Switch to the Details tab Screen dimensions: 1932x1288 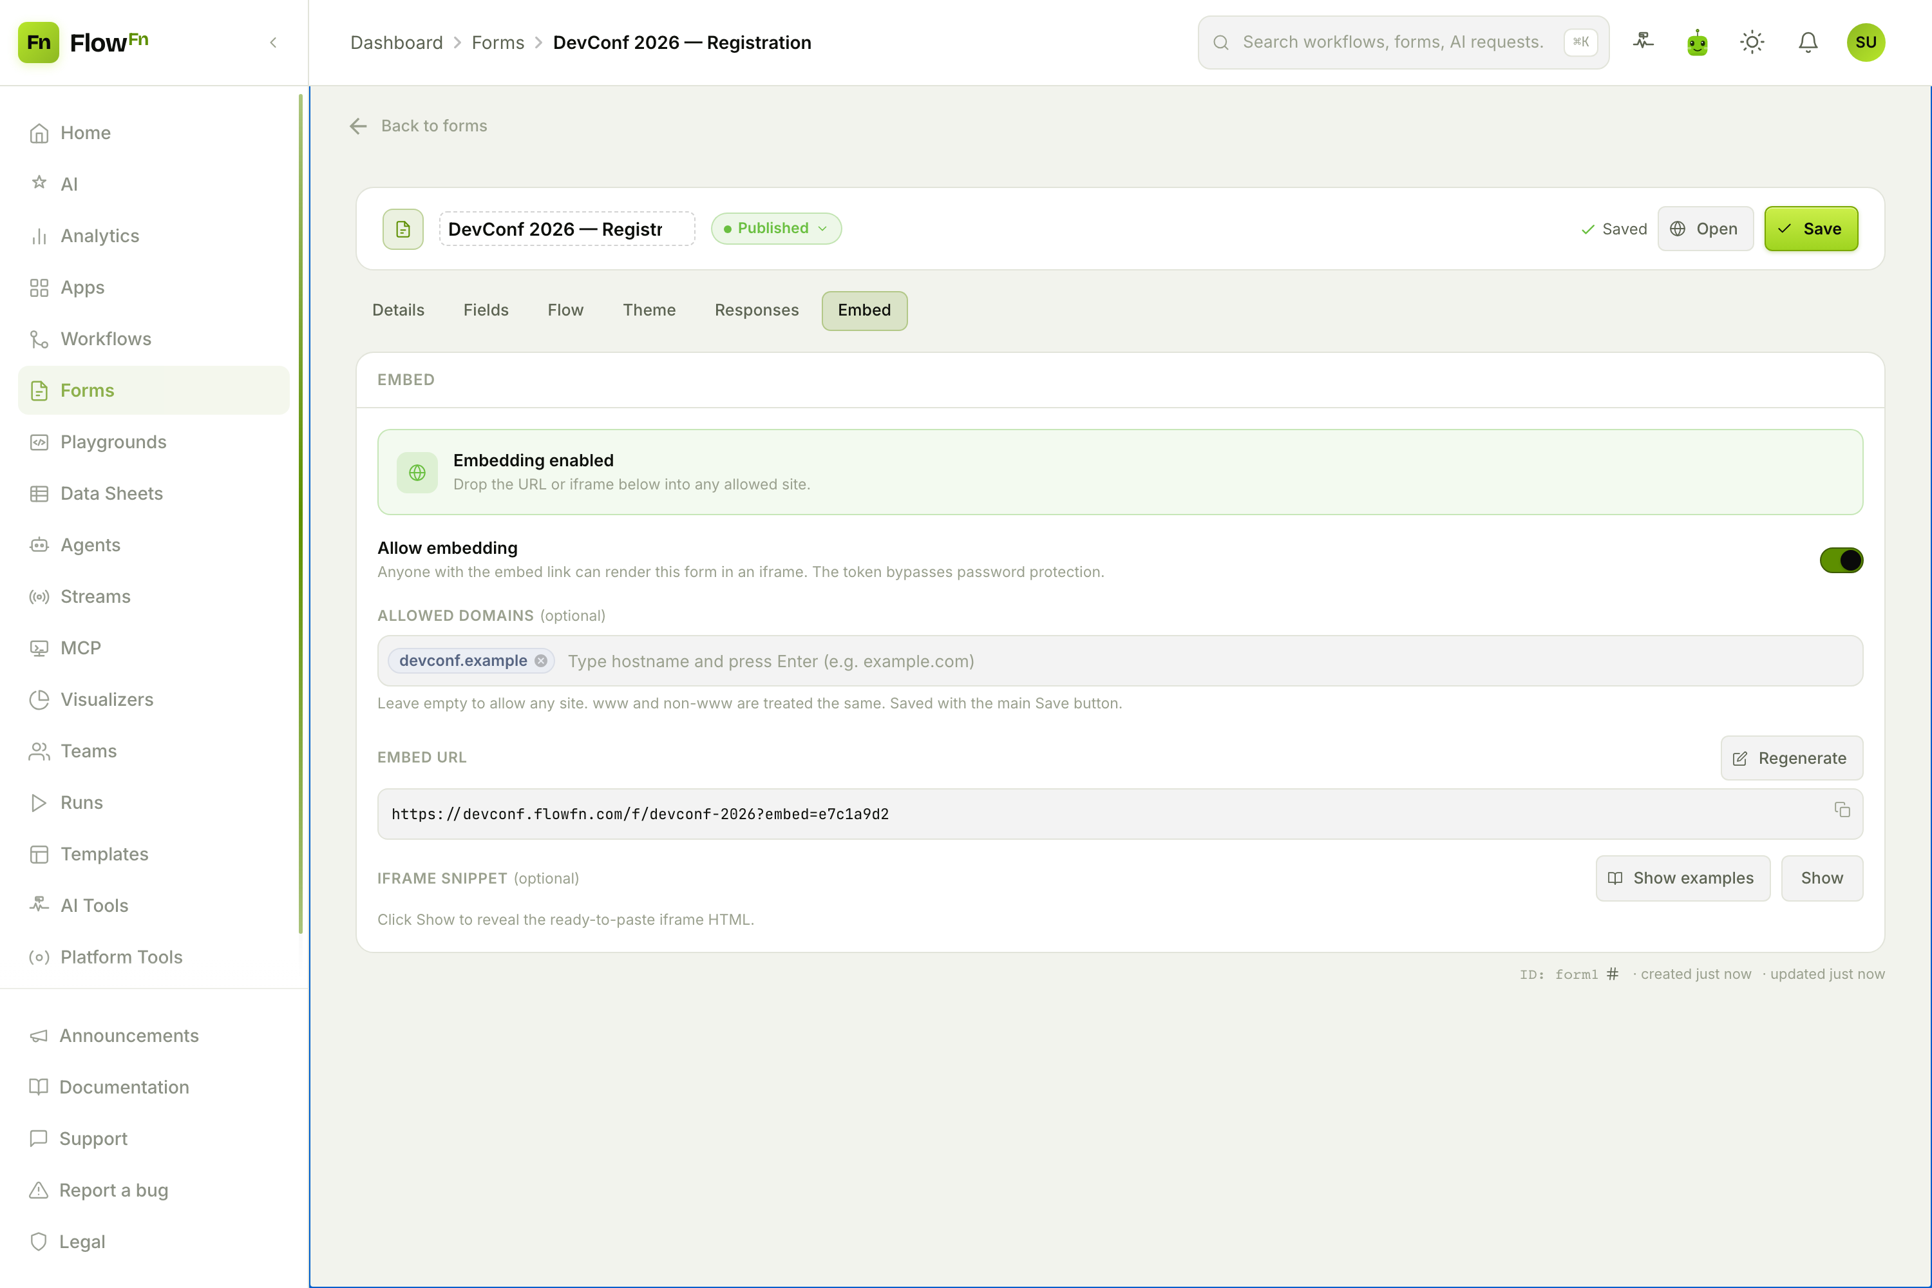click(x=399, y=310)
